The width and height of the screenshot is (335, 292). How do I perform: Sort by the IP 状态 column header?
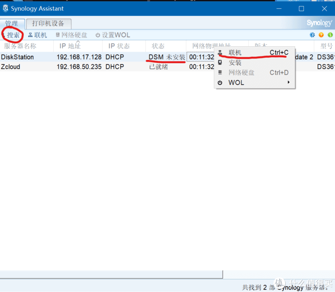coord(124,46)
